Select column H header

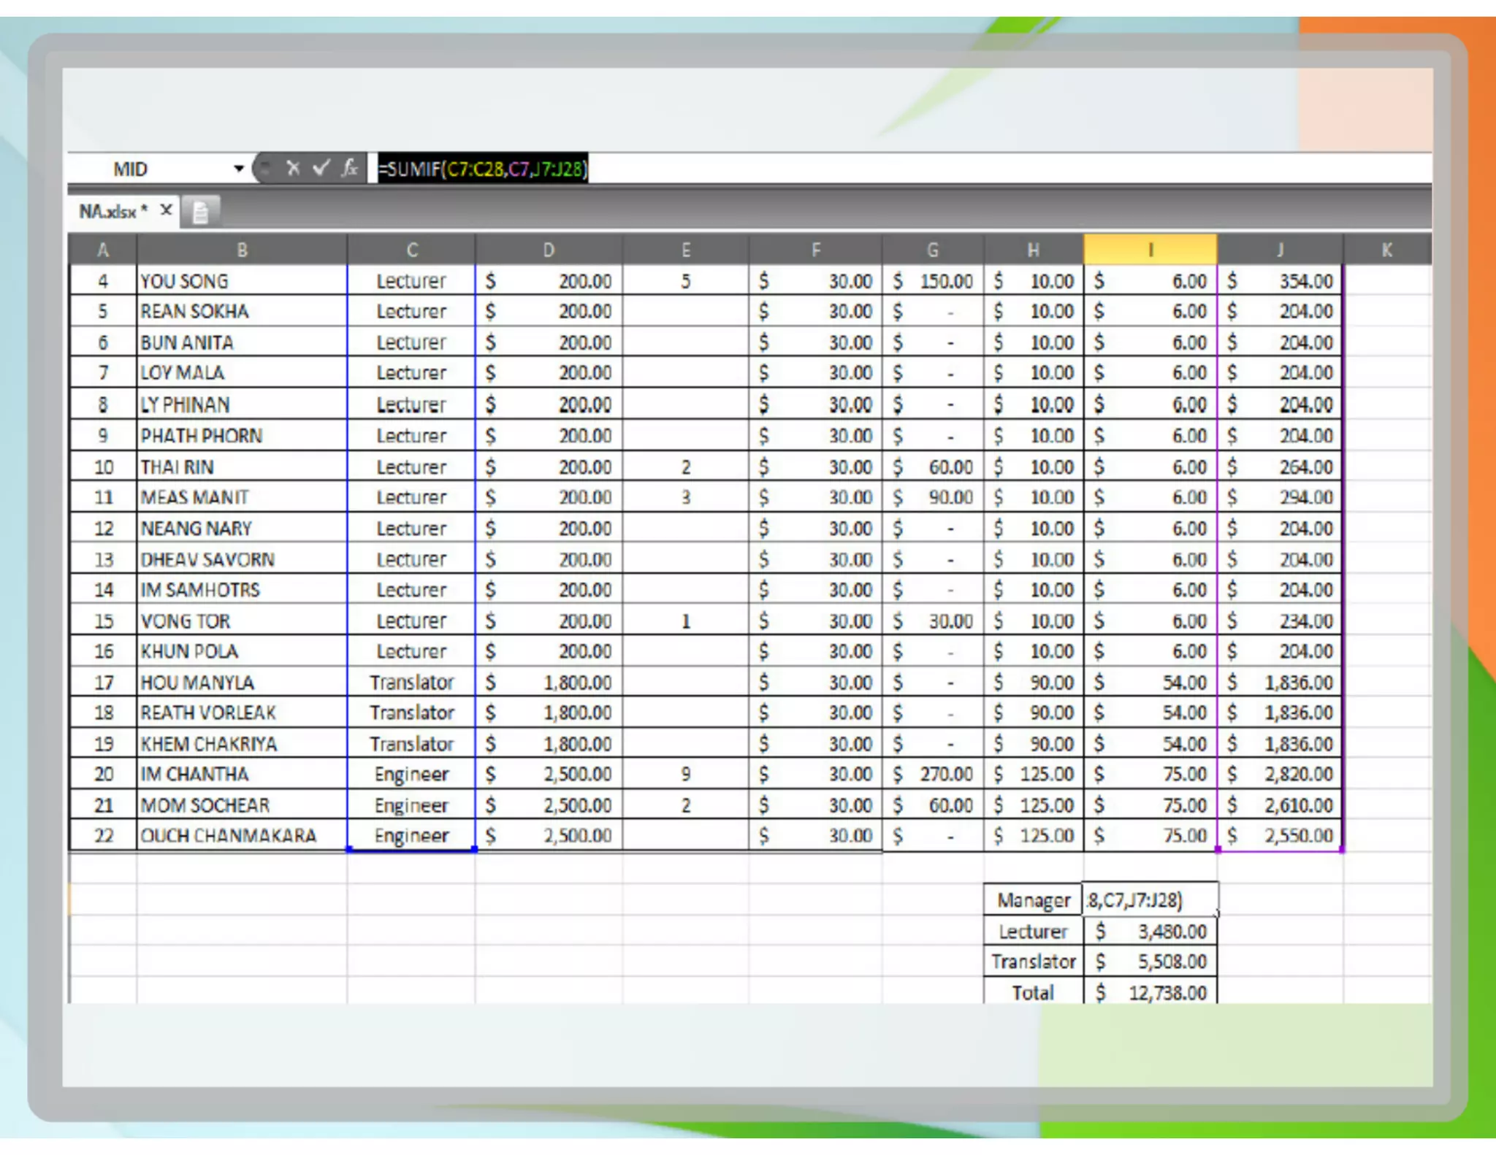1034,250
